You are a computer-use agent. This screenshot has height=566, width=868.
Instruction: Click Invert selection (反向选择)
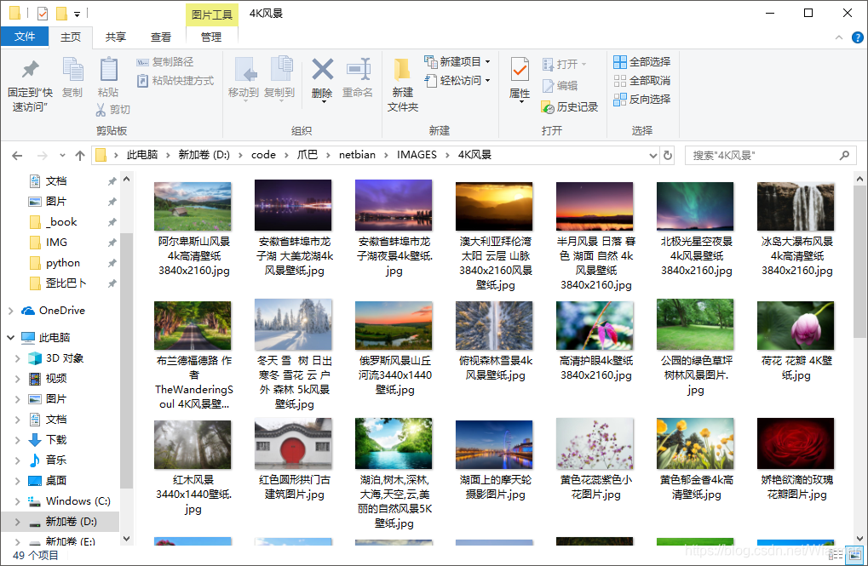(642, 100)
